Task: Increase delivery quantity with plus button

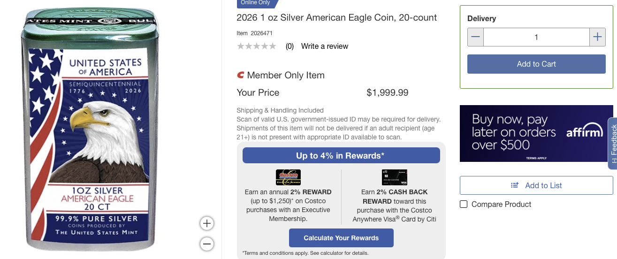Action: click(597, 37)
